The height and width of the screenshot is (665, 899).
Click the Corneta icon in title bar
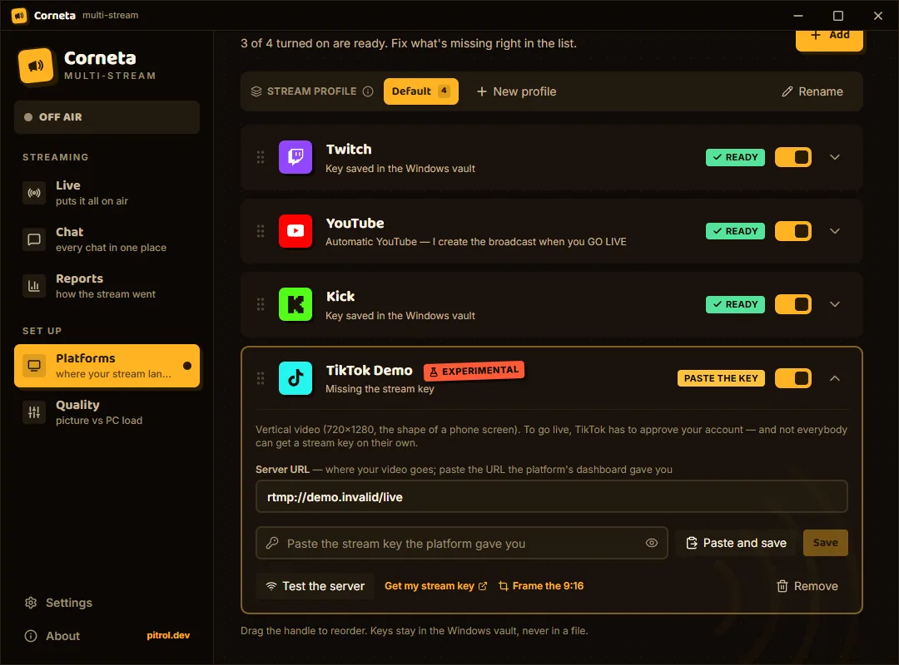coord(19,16)
